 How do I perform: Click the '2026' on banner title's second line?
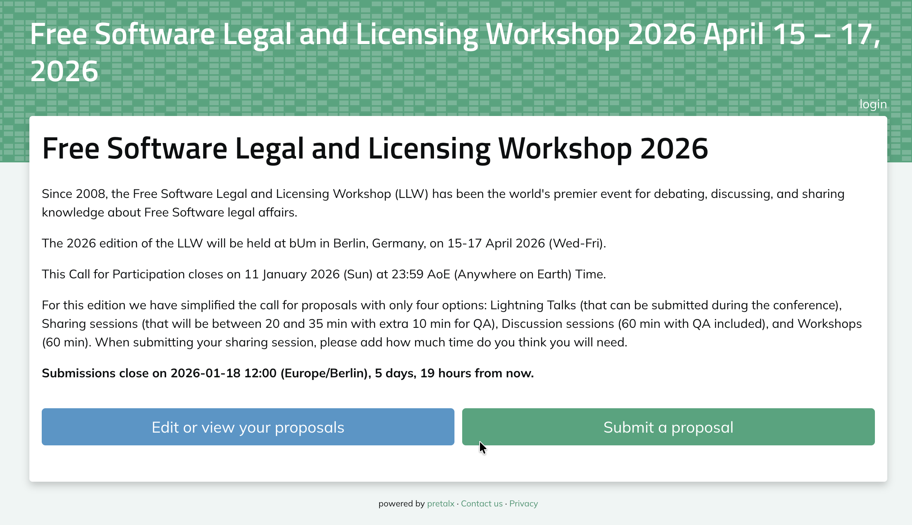(x=64, y=72)
